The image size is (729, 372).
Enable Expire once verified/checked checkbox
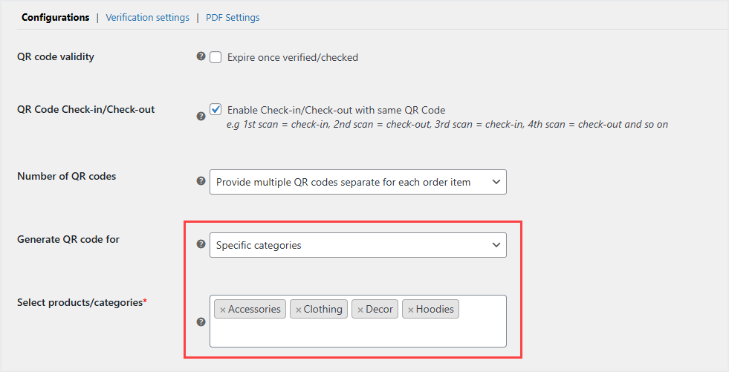point(216,57)
